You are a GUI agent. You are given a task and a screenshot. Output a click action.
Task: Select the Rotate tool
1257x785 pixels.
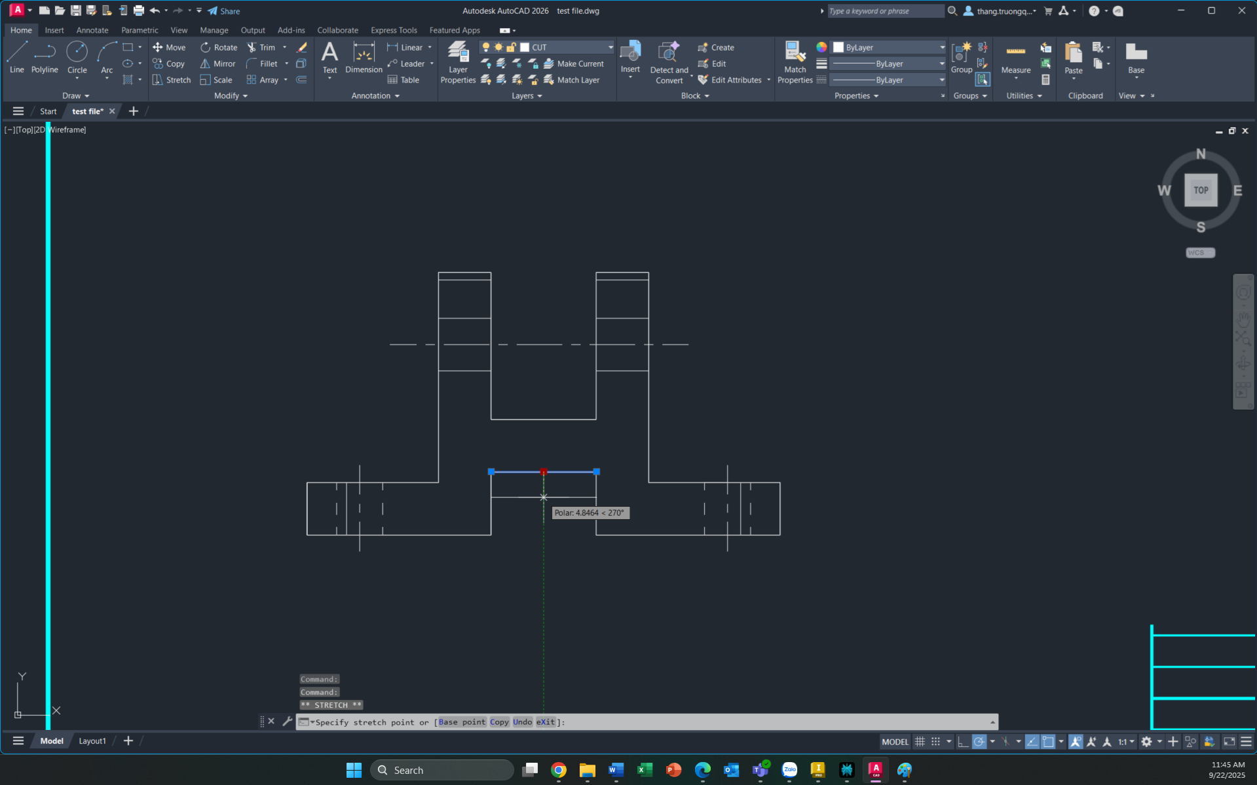[219, 47]
